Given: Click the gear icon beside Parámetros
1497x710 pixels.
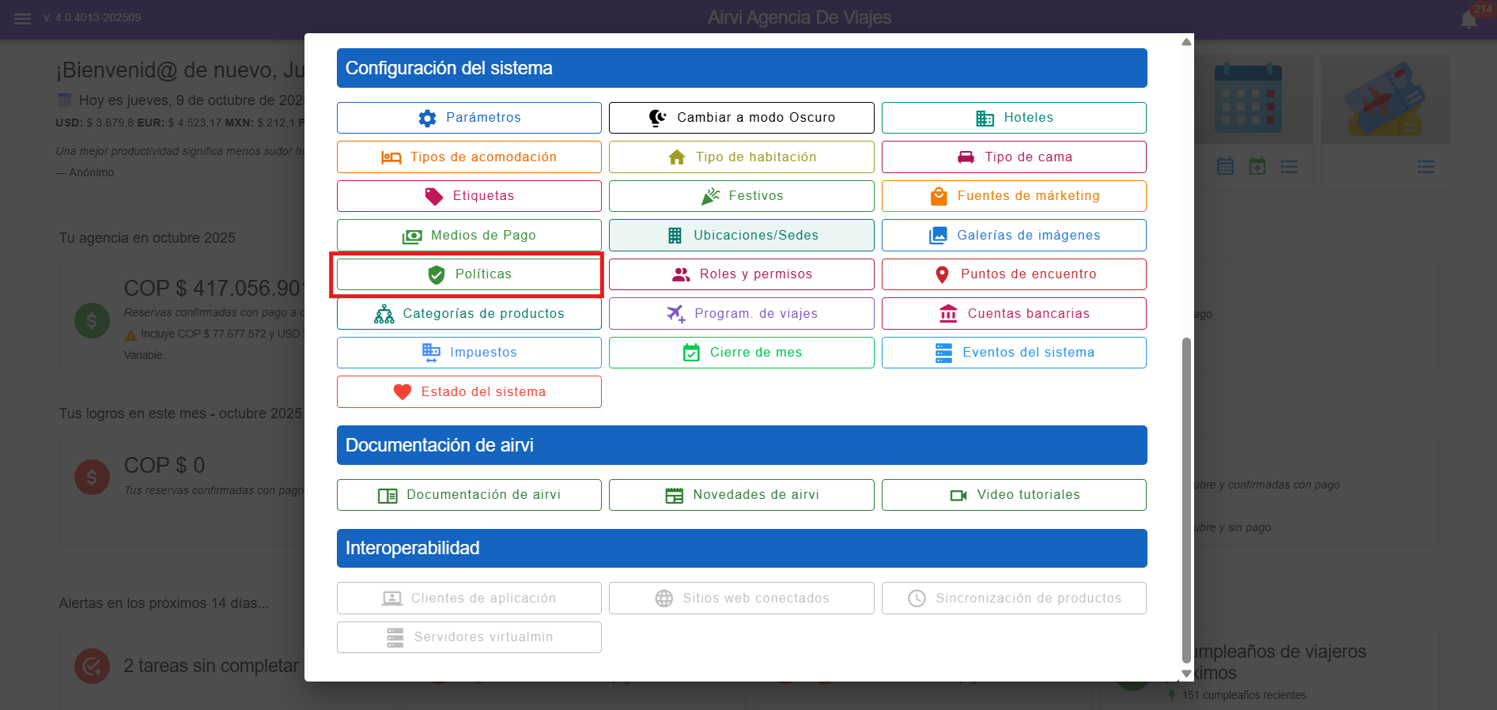Looking at the screenshot, I should pyautogui.click(x=427, y=118).
